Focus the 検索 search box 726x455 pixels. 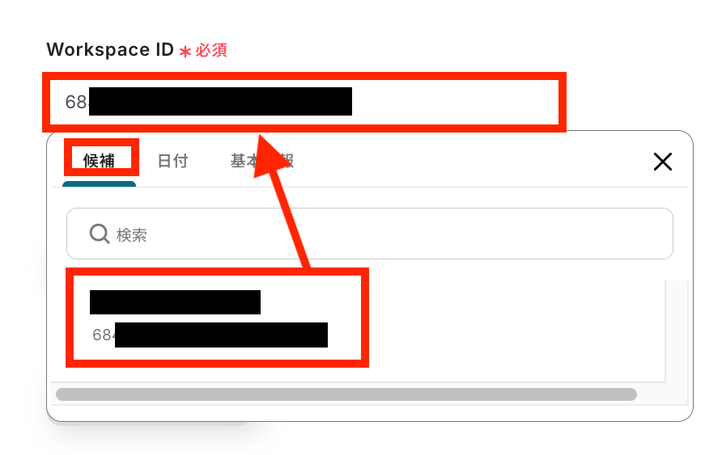(x=370, y=234)
